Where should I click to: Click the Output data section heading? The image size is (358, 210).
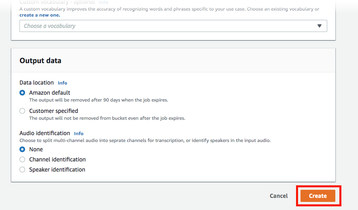click(40, 61)
